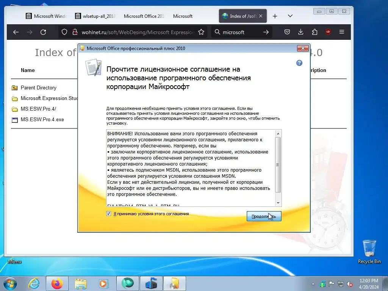388x291 pixels.
Task: Click the Firefox forward arrow
Action: pyautogui.click(x=30, y=32)
